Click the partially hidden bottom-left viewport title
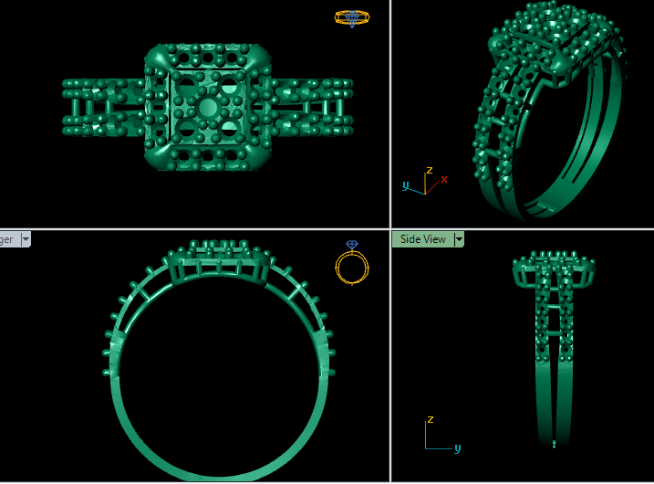Viewport: 654px width, 484px height. (x=7, y=239)
